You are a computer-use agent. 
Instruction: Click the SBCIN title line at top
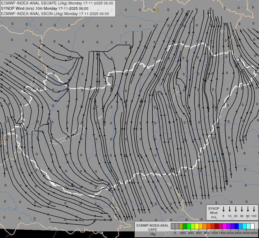[55, 14]
